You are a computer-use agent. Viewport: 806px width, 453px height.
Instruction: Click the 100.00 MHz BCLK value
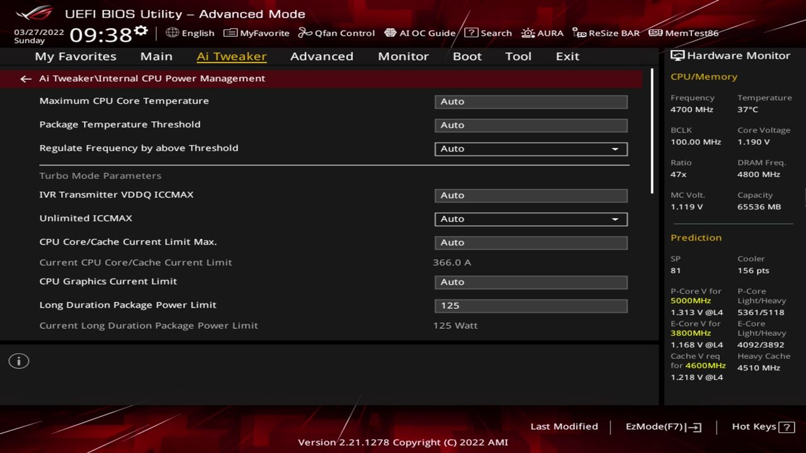696,142
